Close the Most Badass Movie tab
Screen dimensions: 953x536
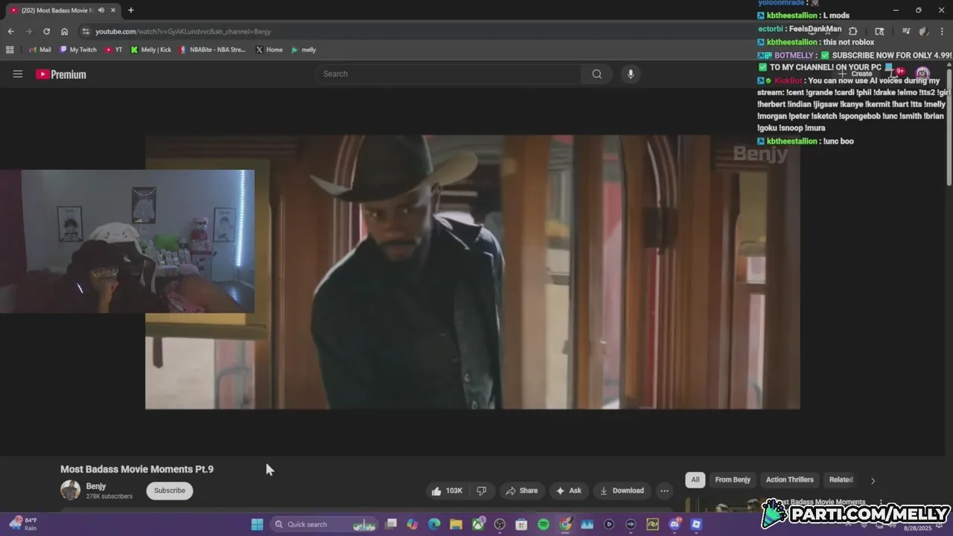click(115, 10)
